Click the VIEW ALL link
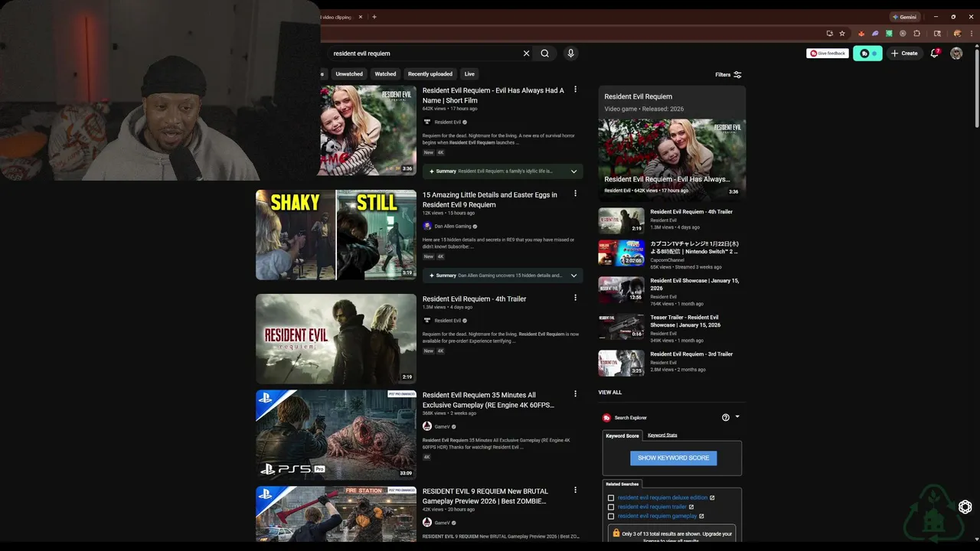This screenshot has width=980, height=551. pos(610,393)
